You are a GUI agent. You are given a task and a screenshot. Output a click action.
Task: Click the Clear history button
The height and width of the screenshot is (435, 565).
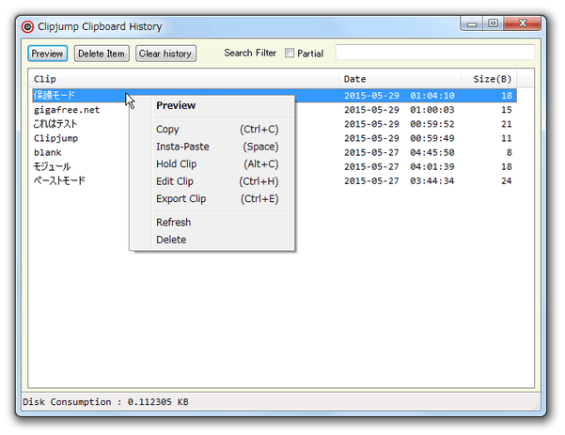[165, 54]
